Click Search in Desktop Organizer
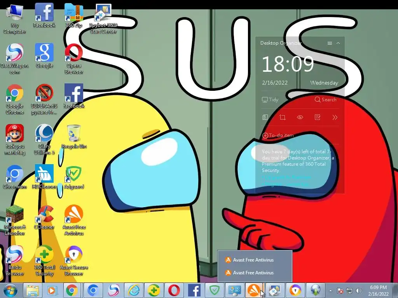 coord(325,100)
